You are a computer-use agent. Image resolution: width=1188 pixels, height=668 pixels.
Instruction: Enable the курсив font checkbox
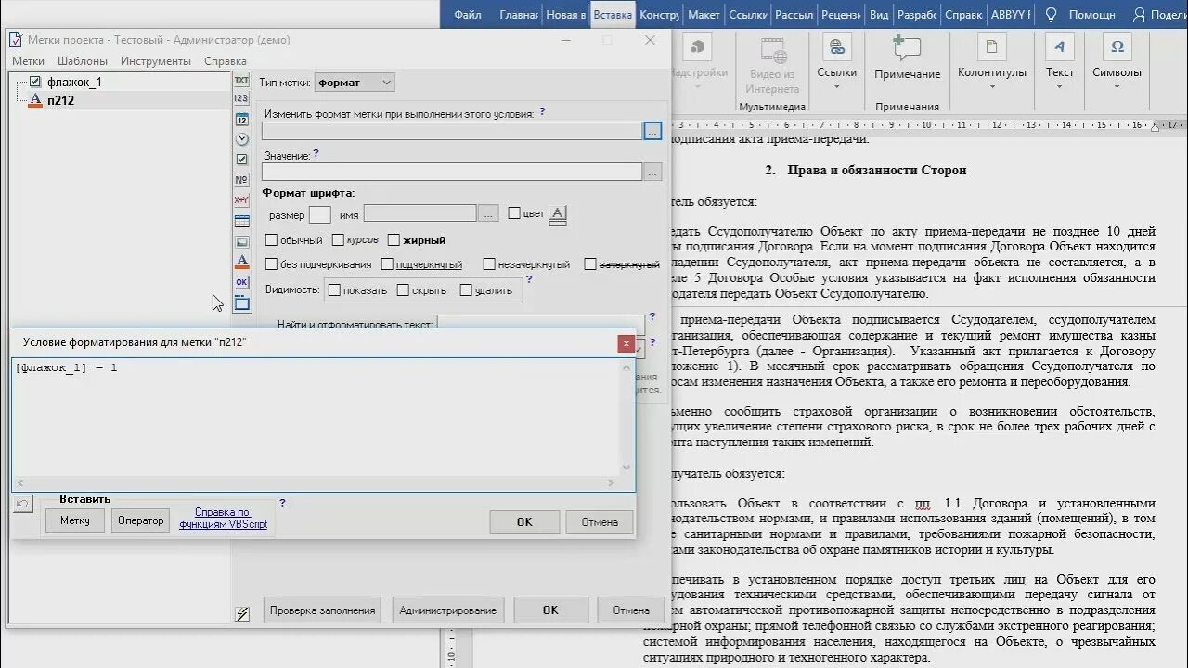[x=338, y=240]
